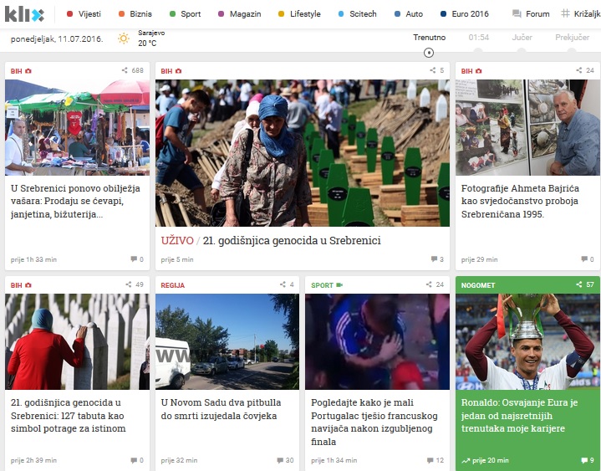601x471 pixels.
Task: Click video icon next to SPORT label
Action: click(339, 285)
